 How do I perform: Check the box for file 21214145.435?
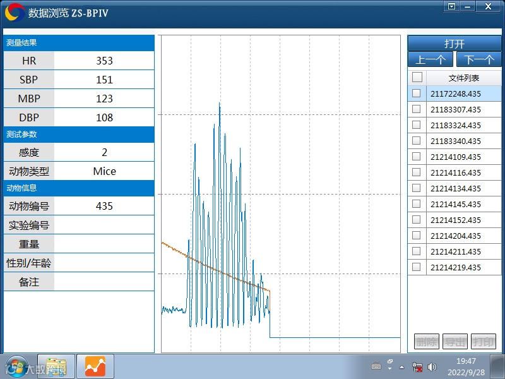click(x=417, y=203)
